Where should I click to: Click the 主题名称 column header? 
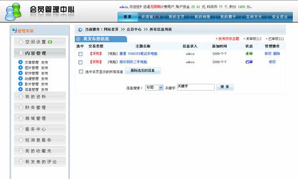click(143, 46)
